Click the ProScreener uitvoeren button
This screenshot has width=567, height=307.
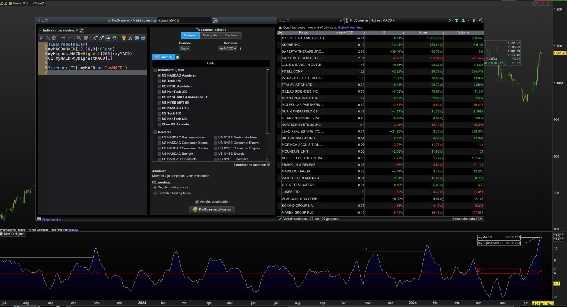click(x=212, y=209)
